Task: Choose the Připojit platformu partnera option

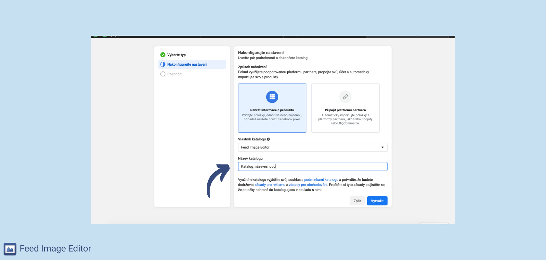Action: (345, 110)
